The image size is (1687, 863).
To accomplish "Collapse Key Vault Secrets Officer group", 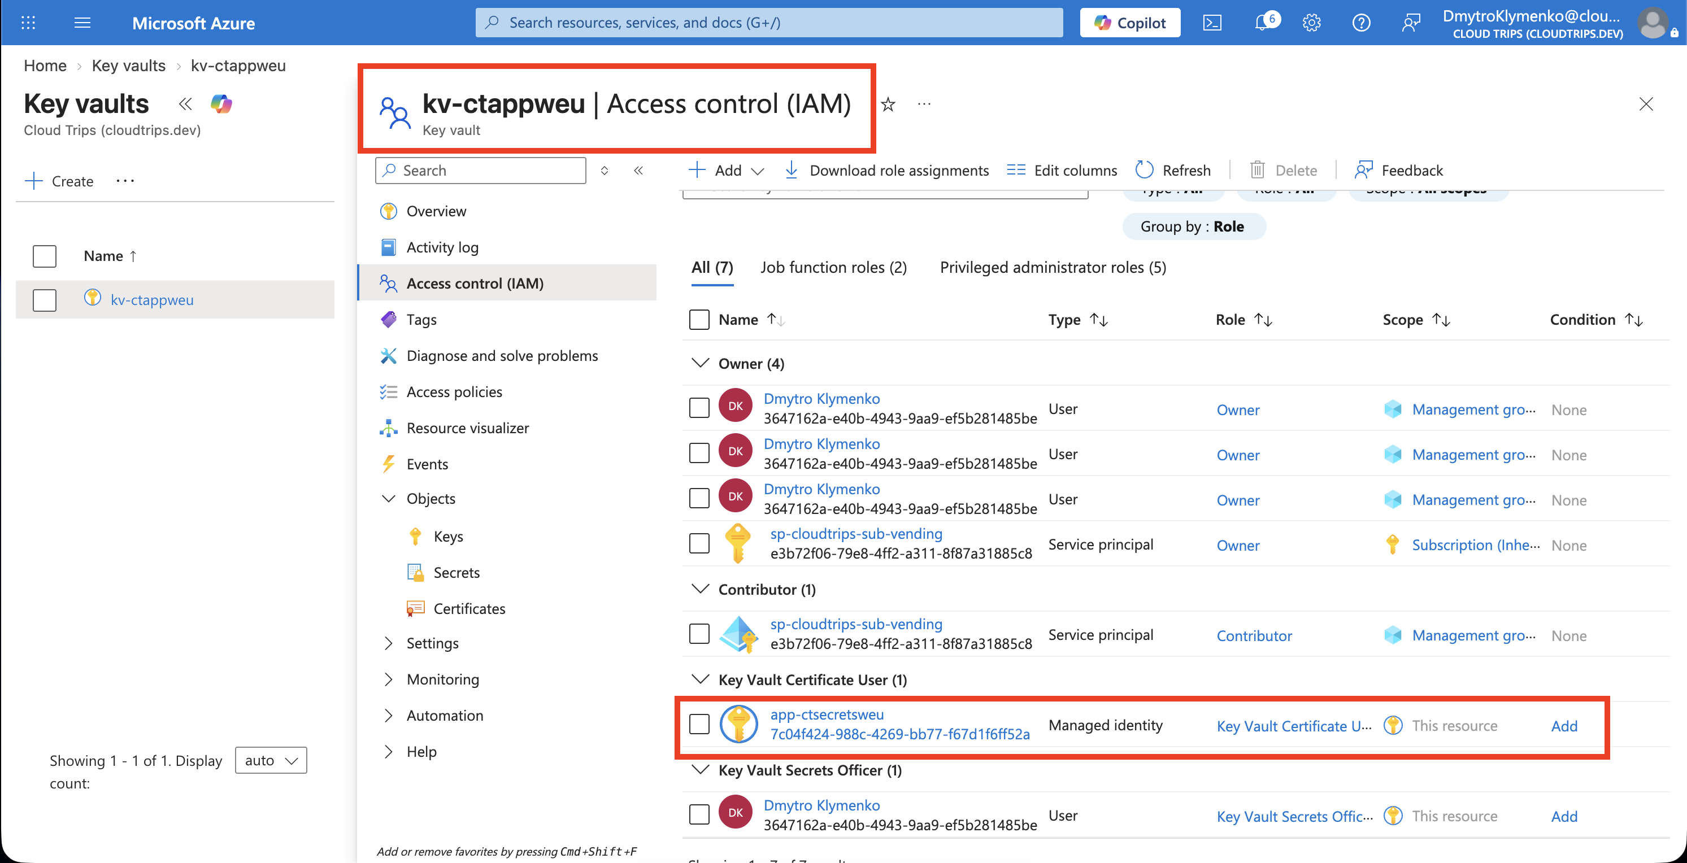I will (700, 769).
